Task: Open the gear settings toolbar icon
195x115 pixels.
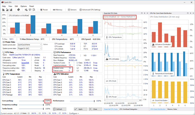Action: click(19, 10)
